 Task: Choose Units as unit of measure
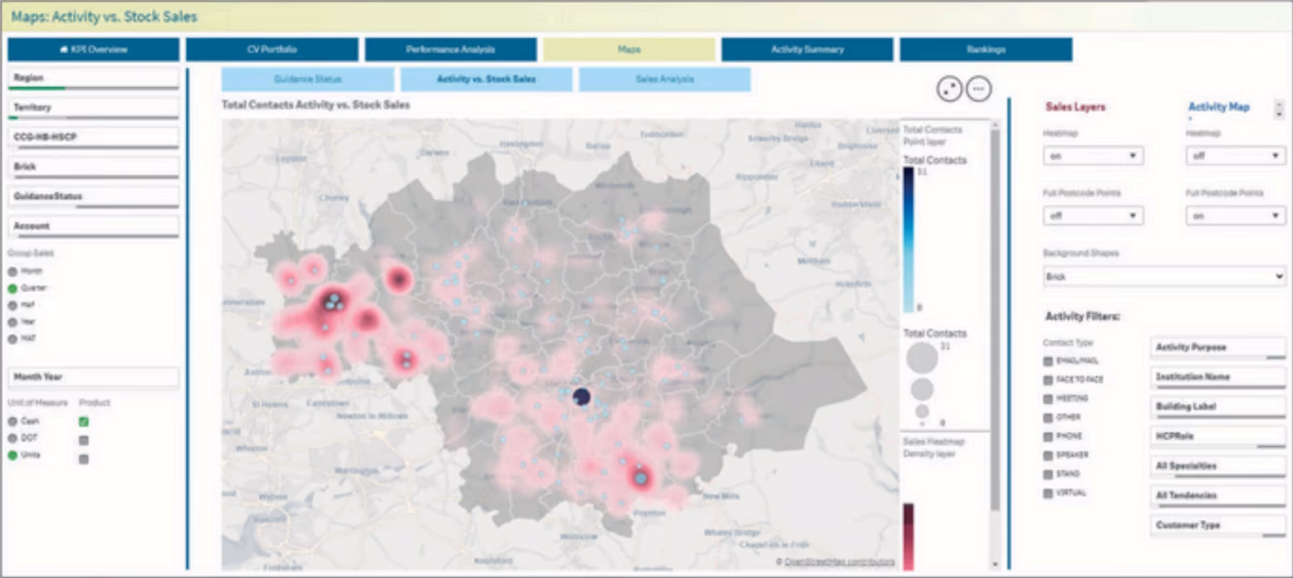coord(12,455)
